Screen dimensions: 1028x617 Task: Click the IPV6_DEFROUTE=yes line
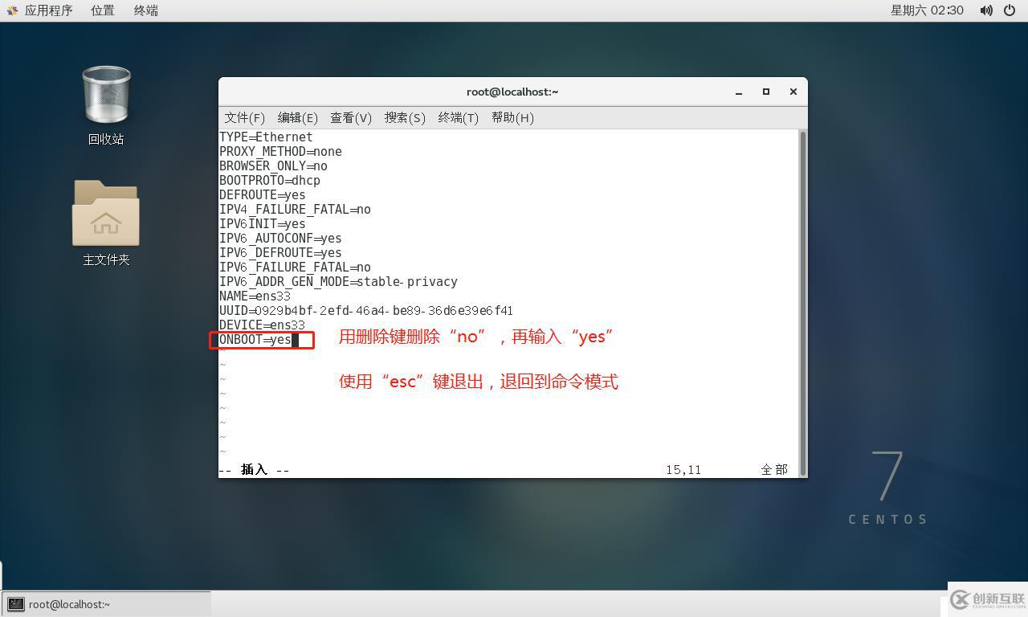tap(280, 253)
